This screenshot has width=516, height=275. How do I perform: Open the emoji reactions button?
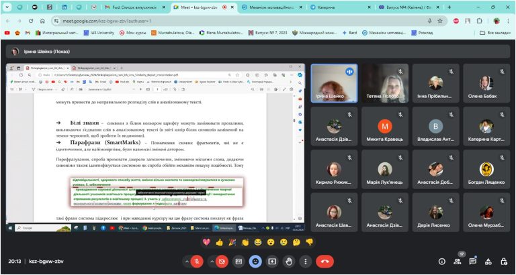(x=255, y=262)
